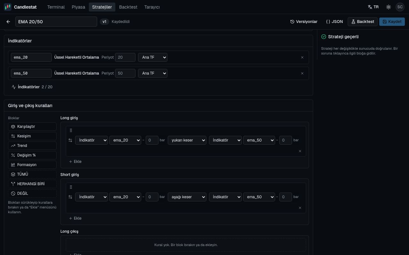Open the aşağı keser operator dropdown

point(187,197)
